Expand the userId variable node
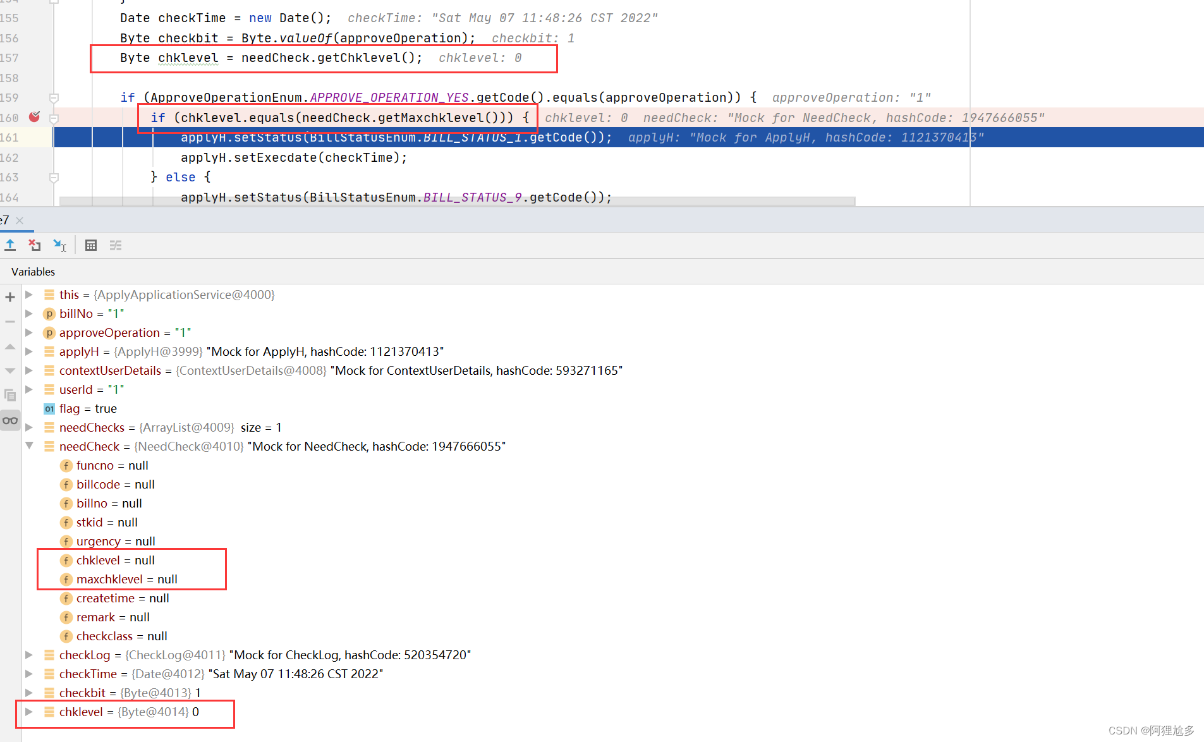Screen dimensions: 1204x742 click(x=29, y=389)
